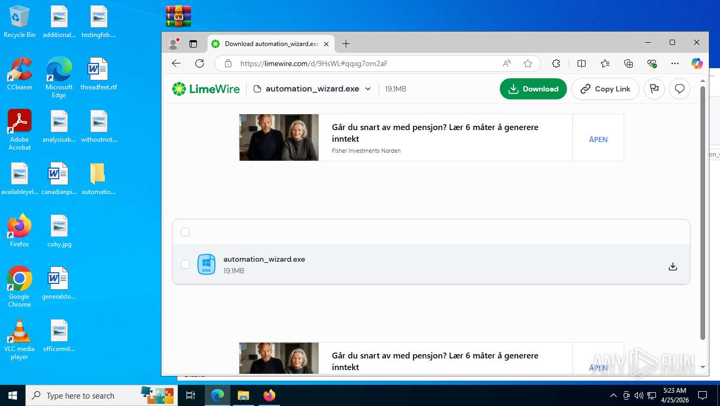The image size is (720, 406).
Task: Click the LimeWire logo
Action: (206, 89)
